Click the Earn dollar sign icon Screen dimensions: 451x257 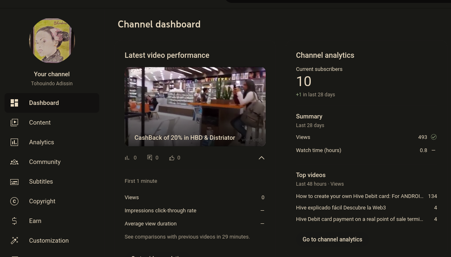[14, 221]
